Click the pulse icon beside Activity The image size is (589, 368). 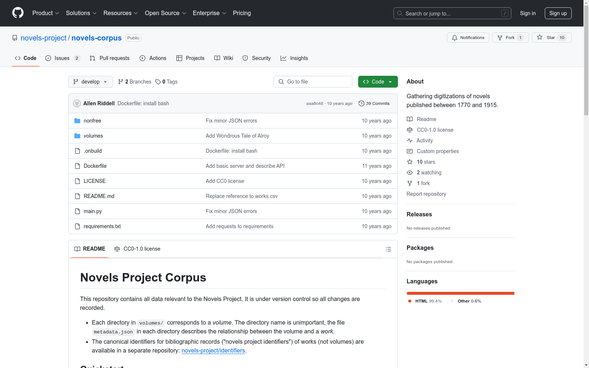tap(410, 141)
